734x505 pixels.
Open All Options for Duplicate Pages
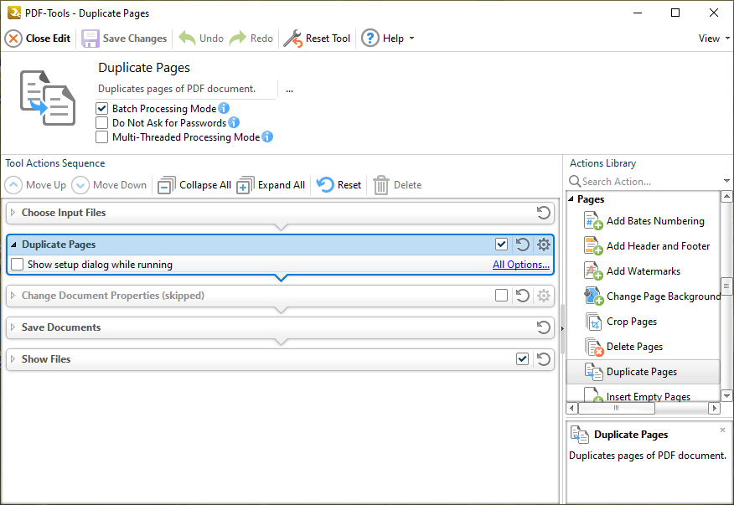(520, 263)
